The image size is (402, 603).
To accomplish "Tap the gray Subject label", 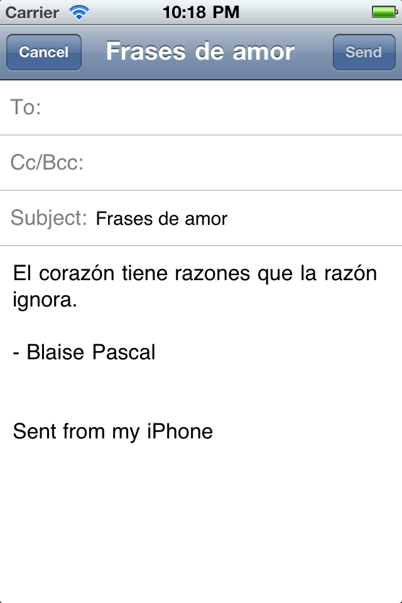I will (x=49, y=218).
